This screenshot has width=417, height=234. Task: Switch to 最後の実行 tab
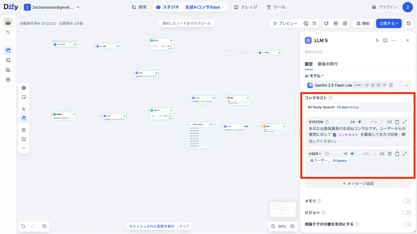(327, 64)
